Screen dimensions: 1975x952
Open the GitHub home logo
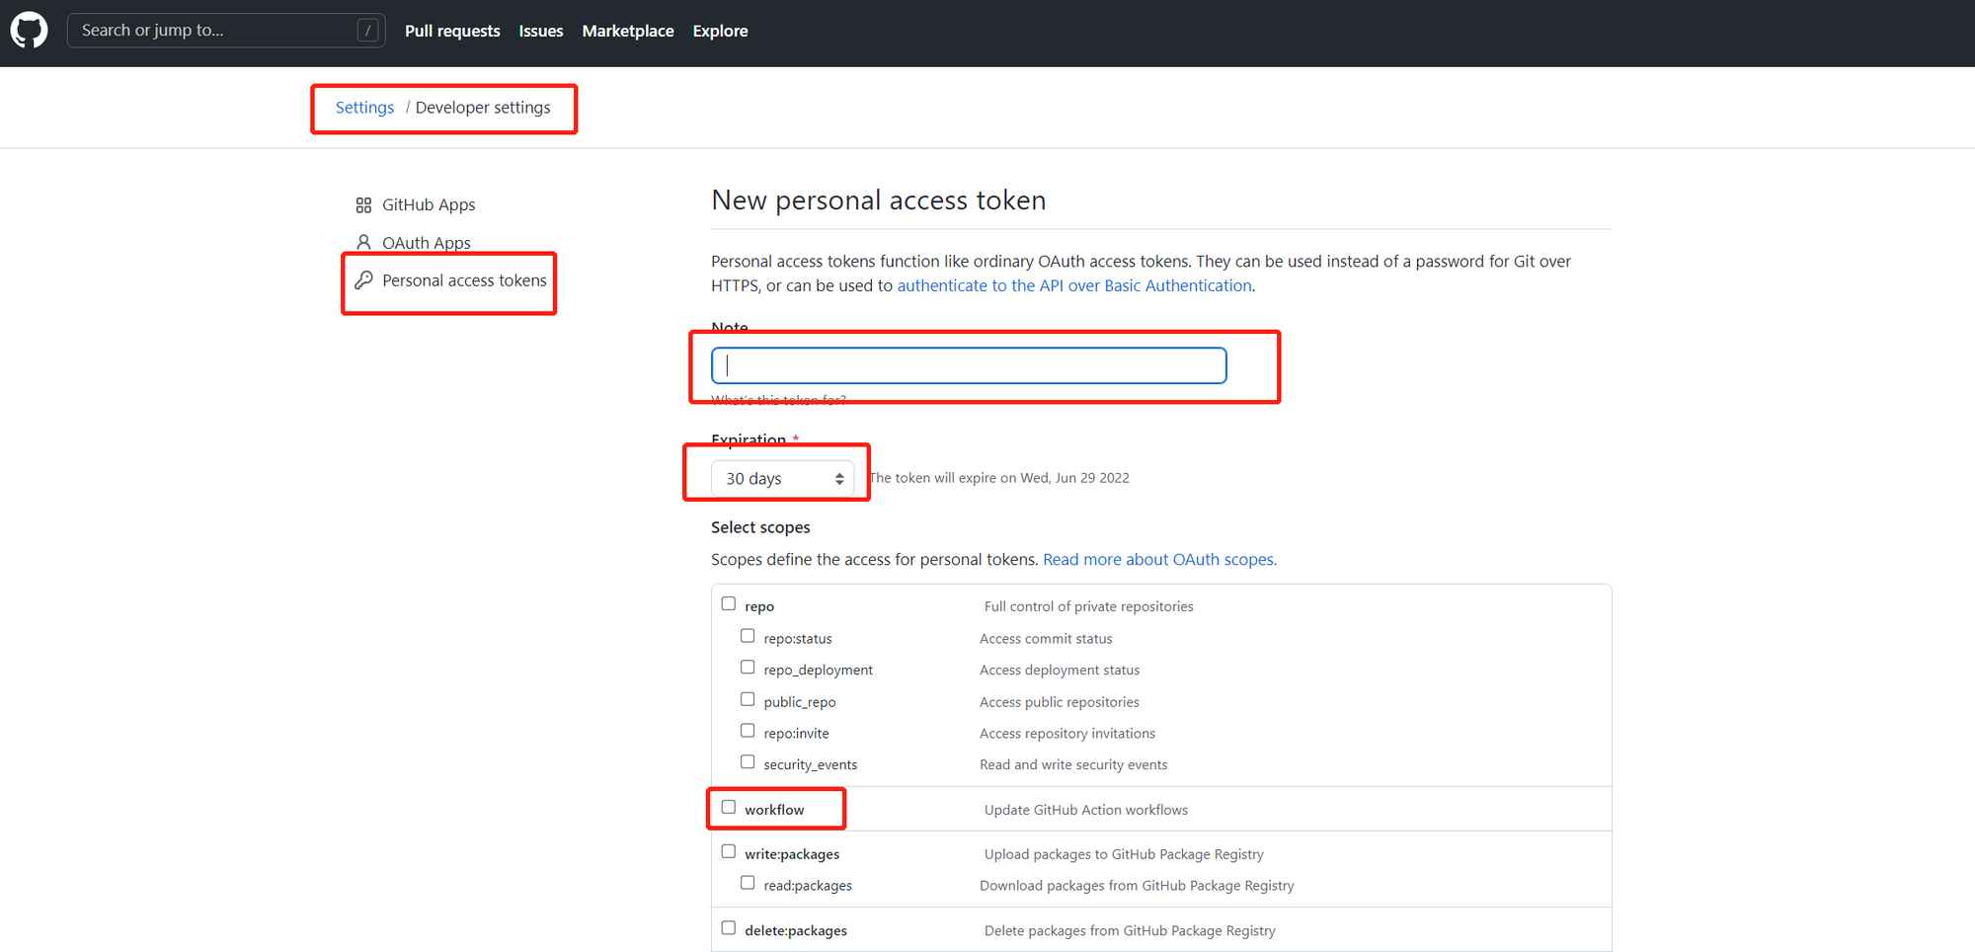pyautogui.click(x=29, y=31)
